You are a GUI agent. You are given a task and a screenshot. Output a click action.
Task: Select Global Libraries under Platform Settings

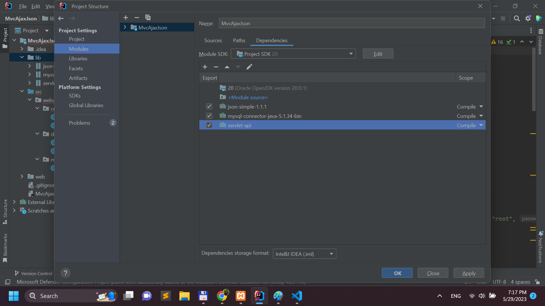(86, 105)
